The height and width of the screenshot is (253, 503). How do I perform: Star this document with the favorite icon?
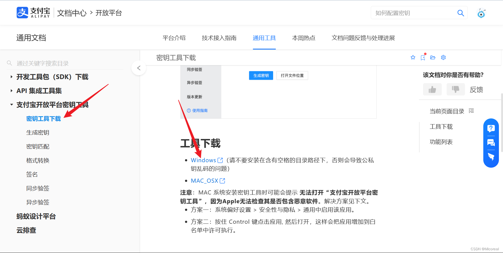[413, 57]
